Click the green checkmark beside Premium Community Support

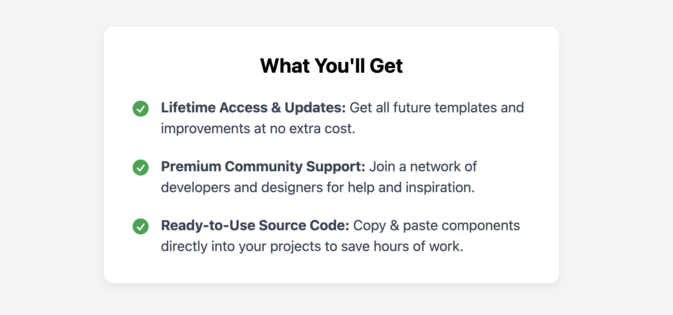click(141, 168)
